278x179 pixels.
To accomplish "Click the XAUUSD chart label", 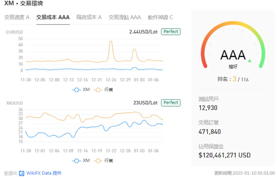I will [14, 103].
